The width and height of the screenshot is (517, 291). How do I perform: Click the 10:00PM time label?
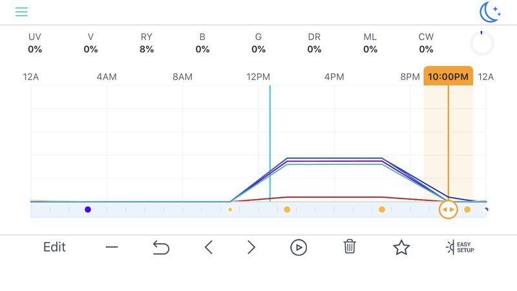point(448,76)
